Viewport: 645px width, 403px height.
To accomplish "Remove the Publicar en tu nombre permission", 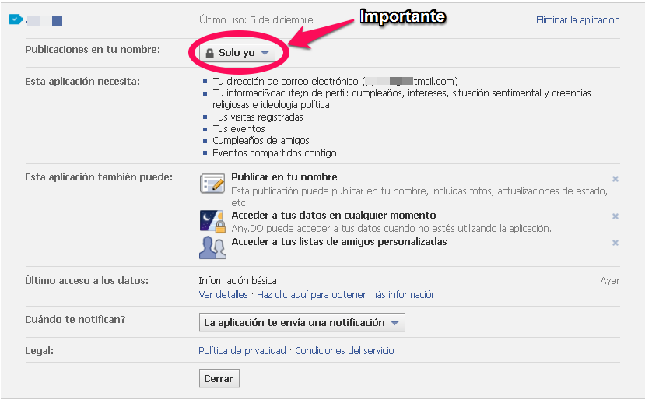I will click(615, 179).
